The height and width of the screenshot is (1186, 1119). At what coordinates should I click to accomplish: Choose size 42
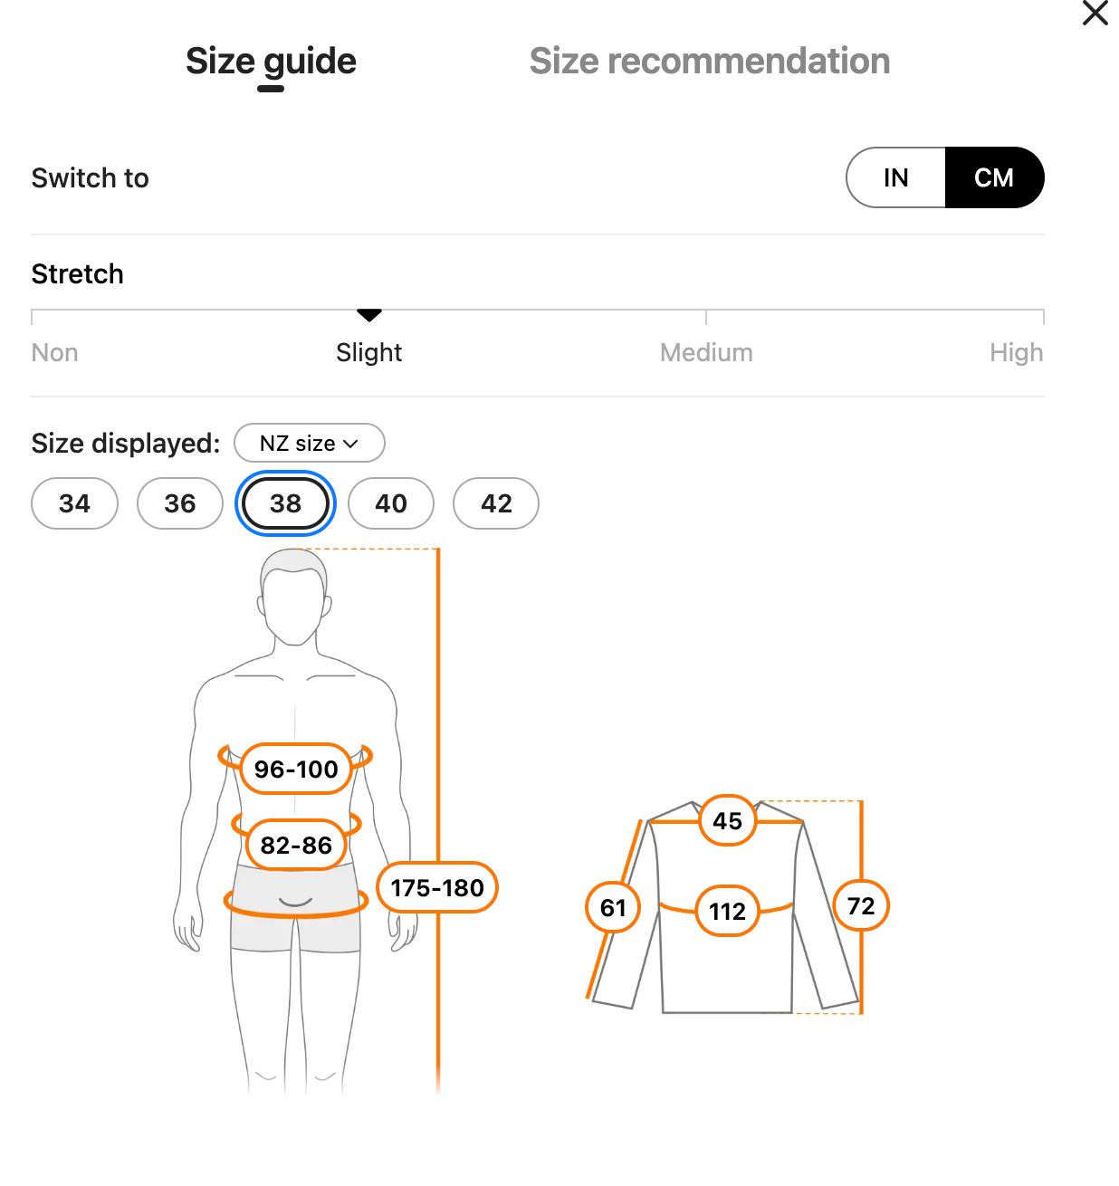496,503
